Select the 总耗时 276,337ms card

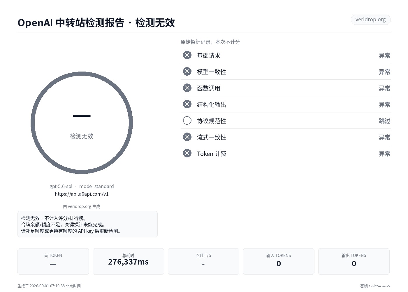(128, 261)
